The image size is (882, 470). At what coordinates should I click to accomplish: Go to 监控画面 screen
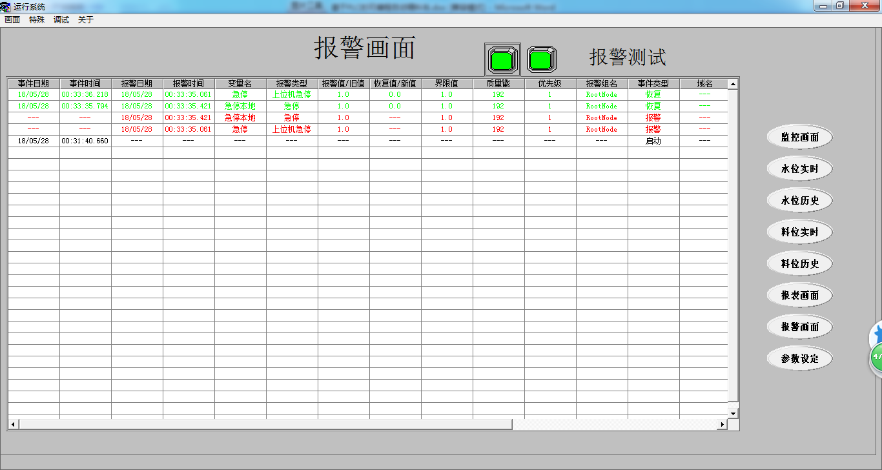pos(800,138)
